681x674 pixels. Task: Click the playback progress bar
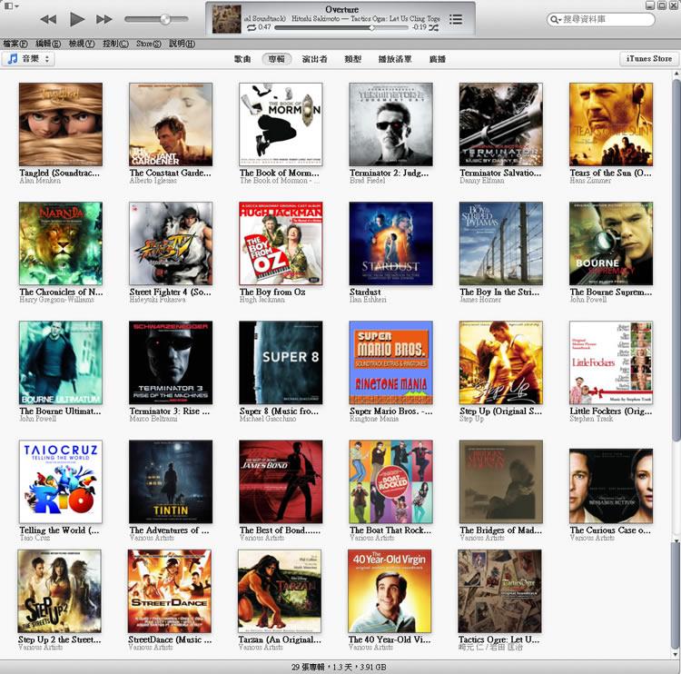pyautogui.click(x=341, y=28)
